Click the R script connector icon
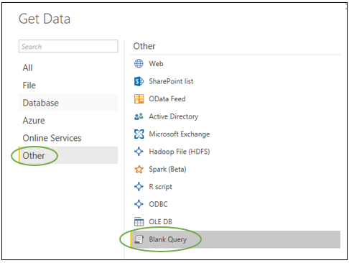The height and width of the screenshot is (263, 349). [139, 187]
